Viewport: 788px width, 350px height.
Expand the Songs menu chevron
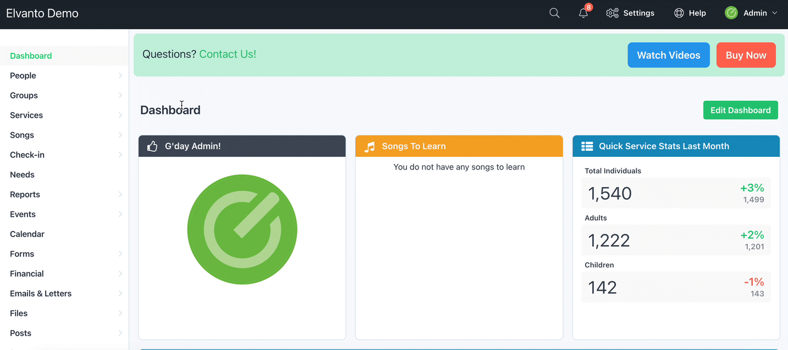click(x=120, y=135)
